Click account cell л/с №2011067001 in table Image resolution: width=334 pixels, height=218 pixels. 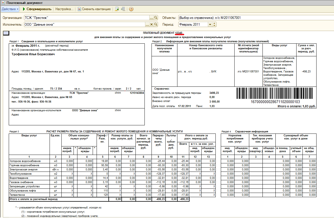pyautogui.click(x=248, y=71)
